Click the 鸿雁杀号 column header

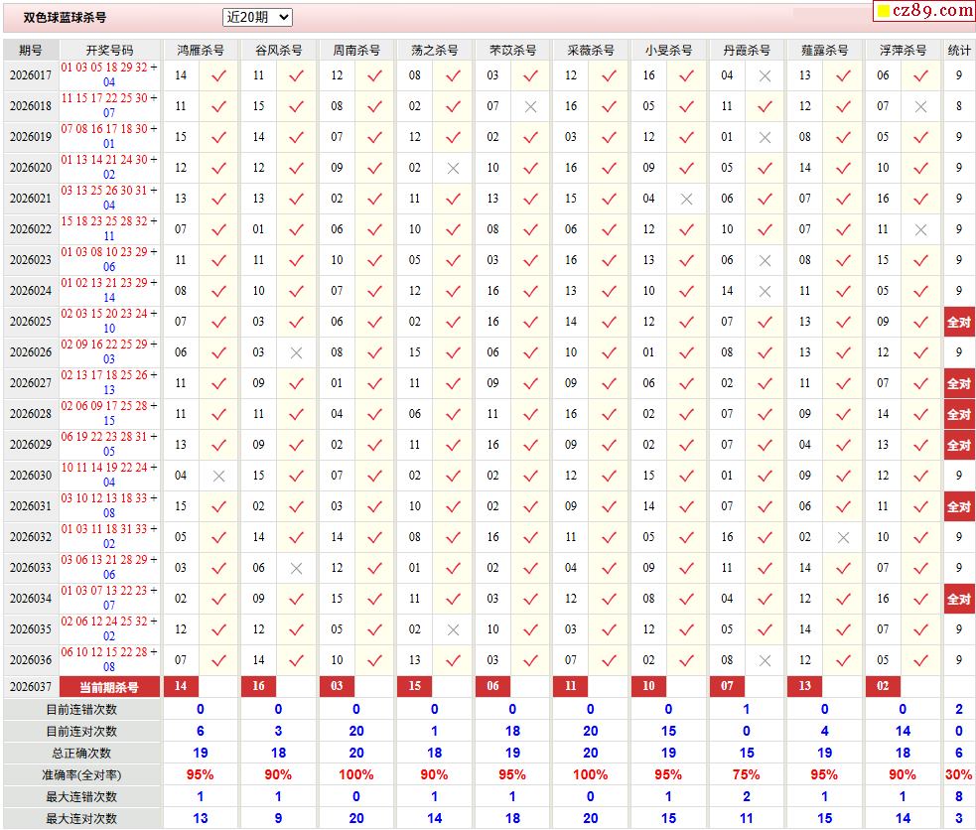200,50
